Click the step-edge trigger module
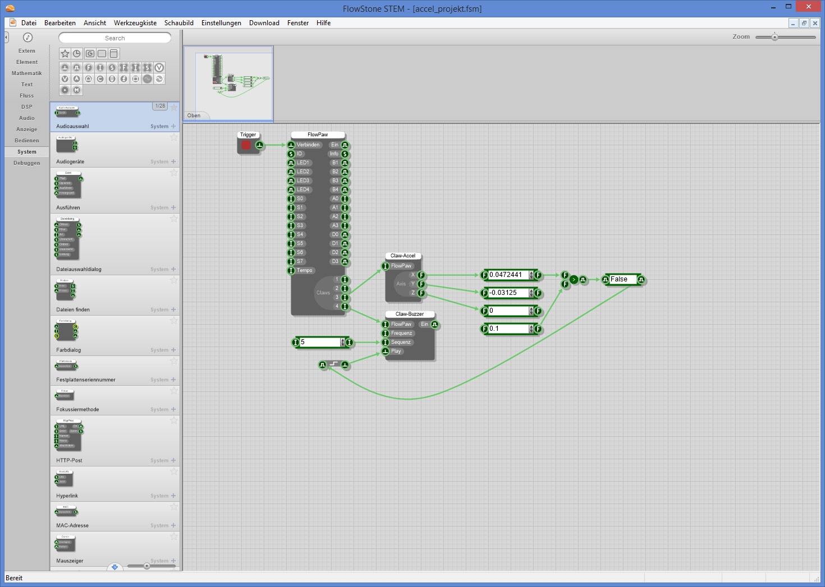This screenshot has width=825, height=587. (x=334, y=364)
